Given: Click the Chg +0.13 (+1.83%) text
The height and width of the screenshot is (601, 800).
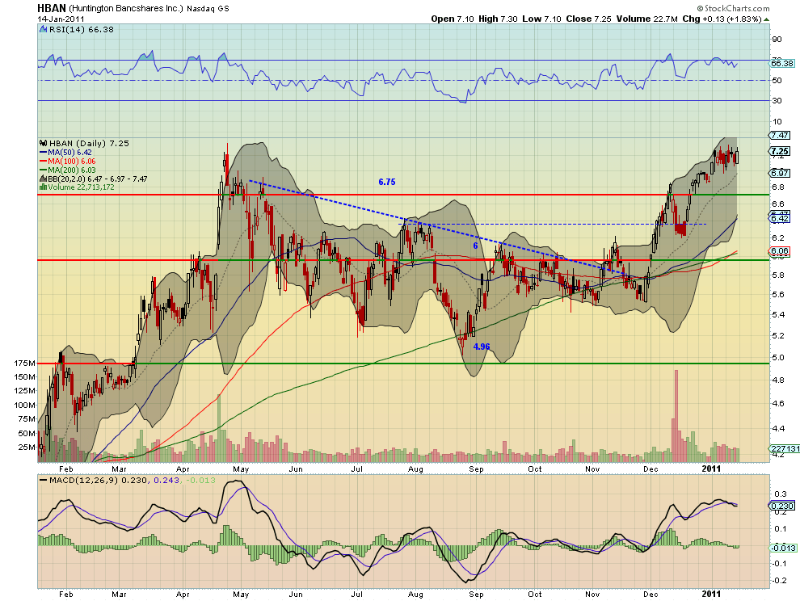Looking at the screenshot, I should coord(722,19).
